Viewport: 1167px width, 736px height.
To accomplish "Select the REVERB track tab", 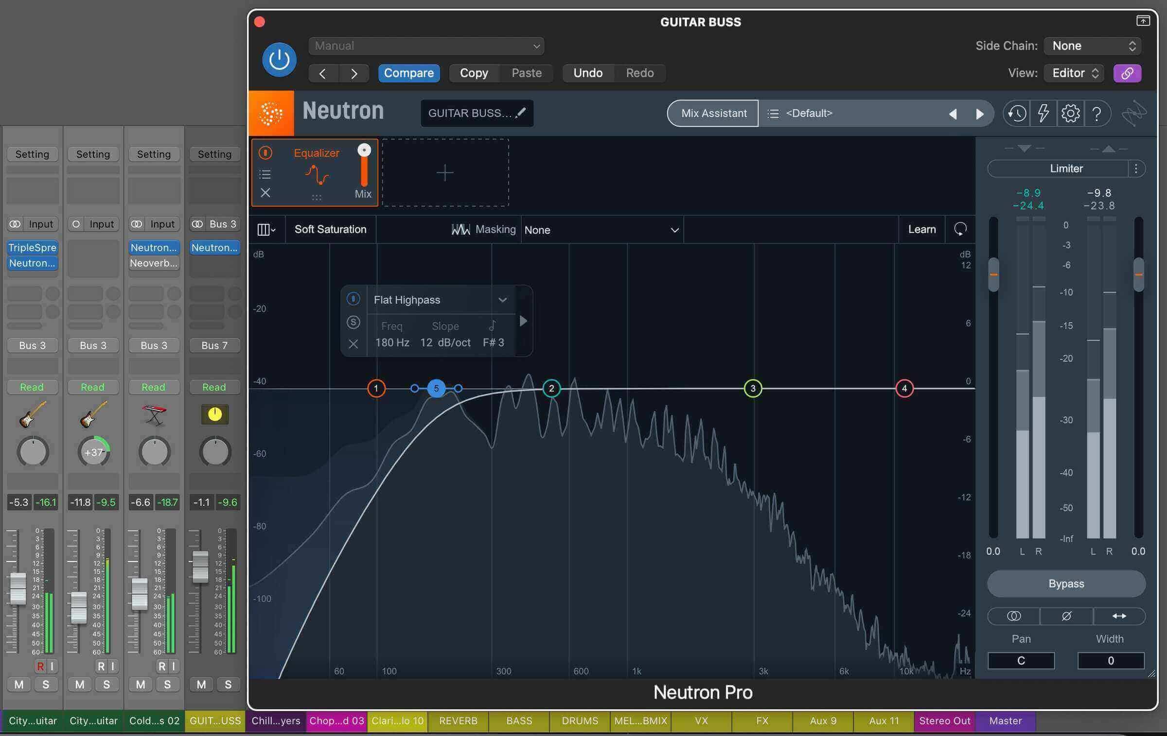I will (x=458, y=721).
